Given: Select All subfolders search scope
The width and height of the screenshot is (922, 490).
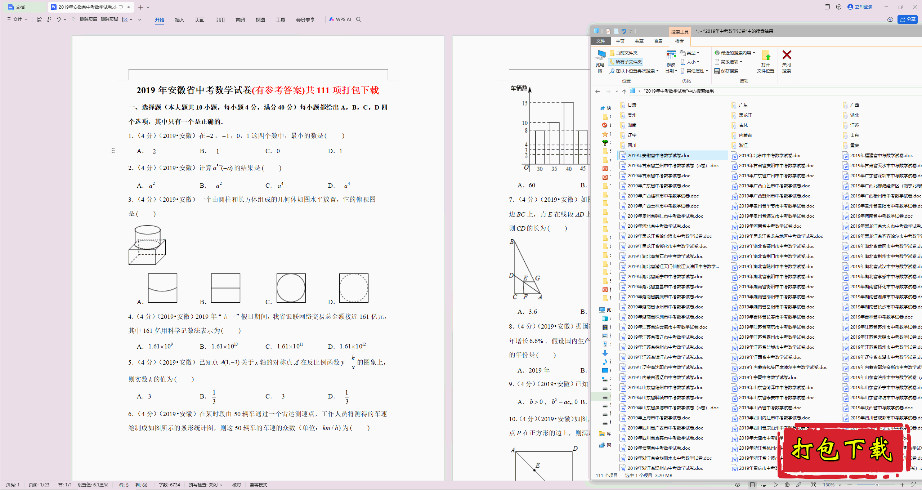Looking at the screenshot, I should 626,62.
